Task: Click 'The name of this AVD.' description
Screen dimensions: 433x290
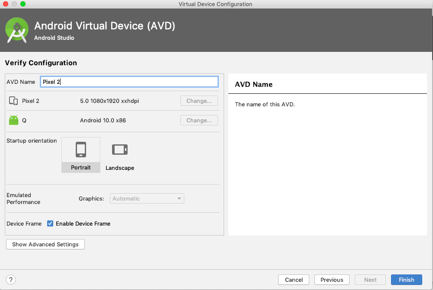Action: 265,104
